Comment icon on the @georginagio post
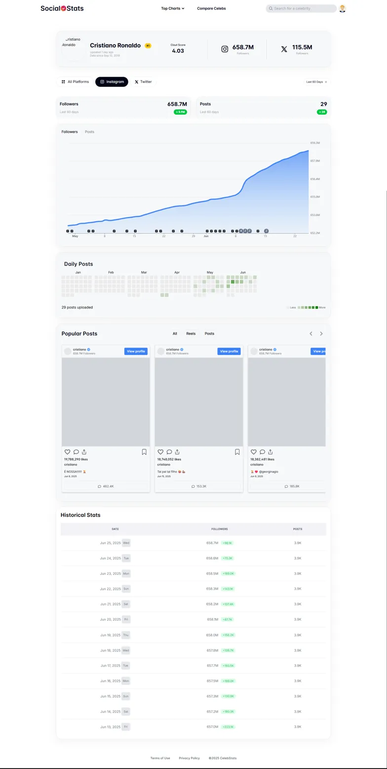This screenshot has width=387, height=769. 262,452
